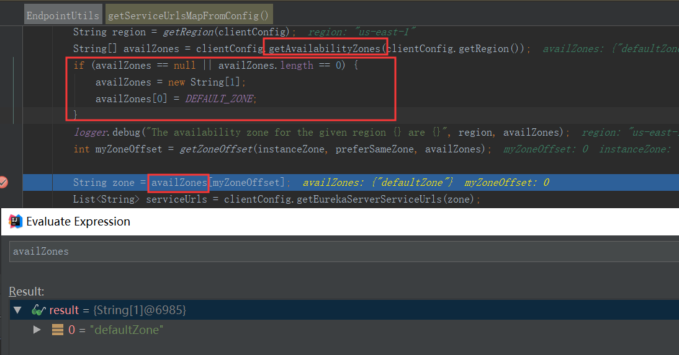Click getRegion(clientConfig) call in first line
This screenshot has height=355, width=679.
[x=226, y=32]
